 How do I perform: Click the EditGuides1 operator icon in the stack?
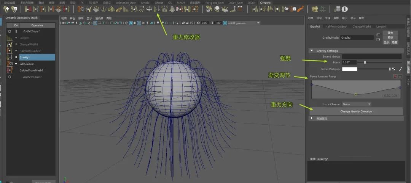pyautogui.click(x=9, y=64)
